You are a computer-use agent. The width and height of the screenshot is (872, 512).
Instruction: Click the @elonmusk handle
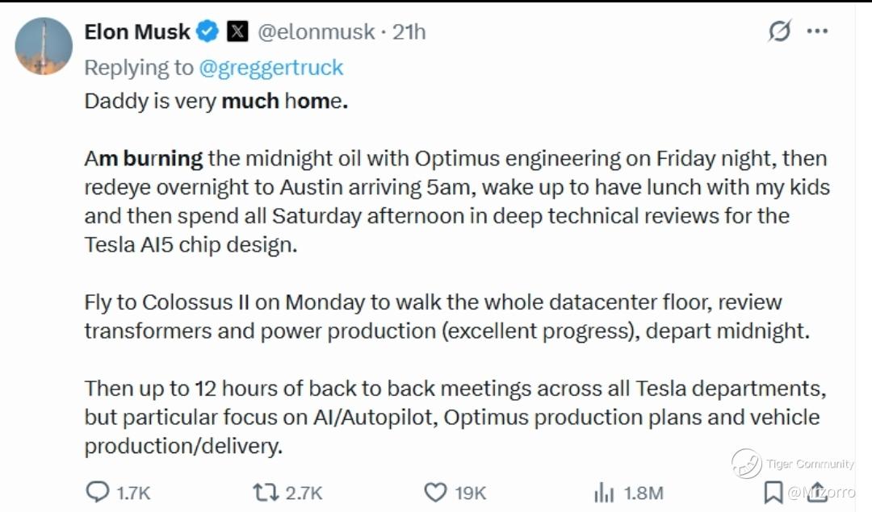point(316,32)
